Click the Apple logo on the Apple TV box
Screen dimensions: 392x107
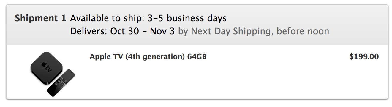[x=43, y=65]
